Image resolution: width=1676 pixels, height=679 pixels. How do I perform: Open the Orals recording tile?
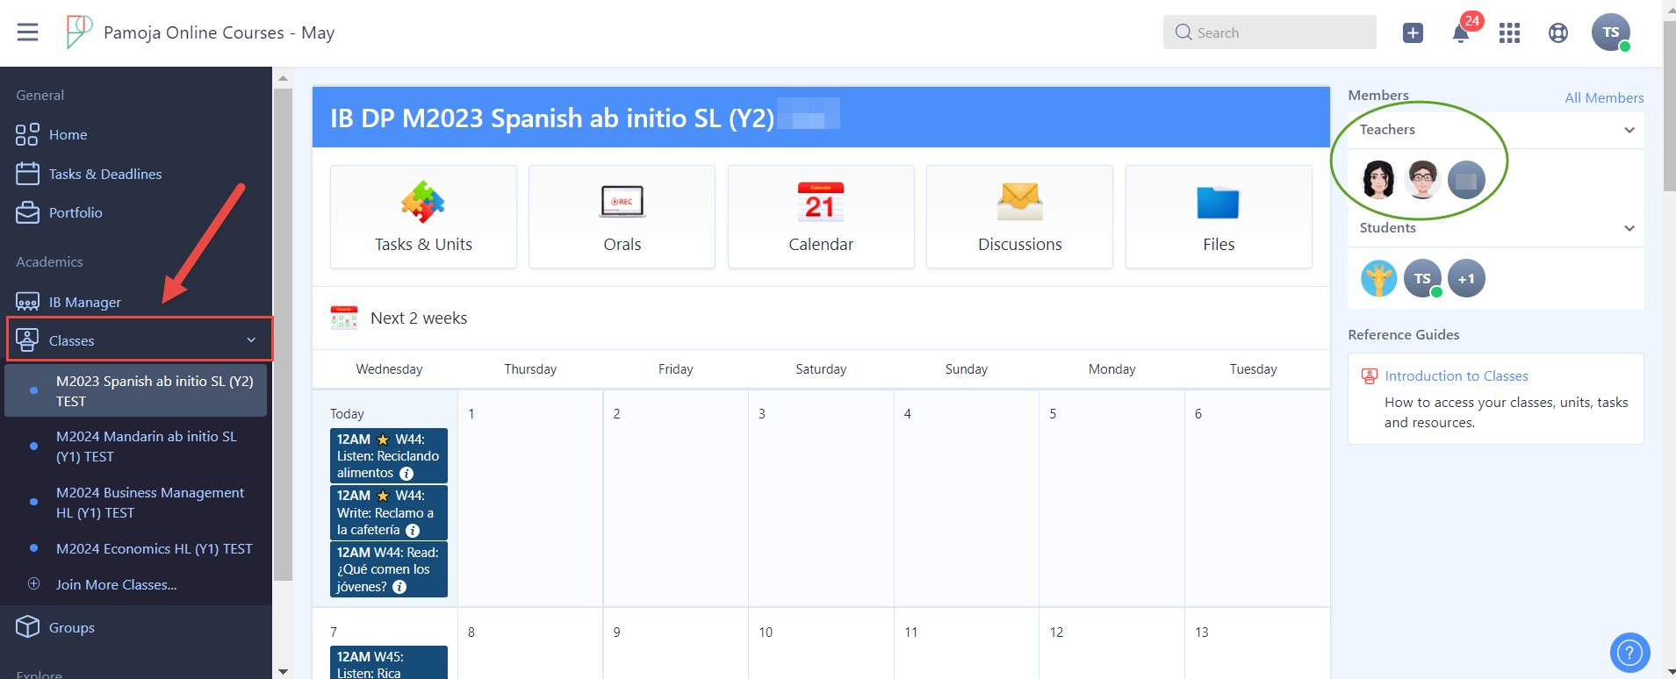pyautogui.click(x=622, y=217)
